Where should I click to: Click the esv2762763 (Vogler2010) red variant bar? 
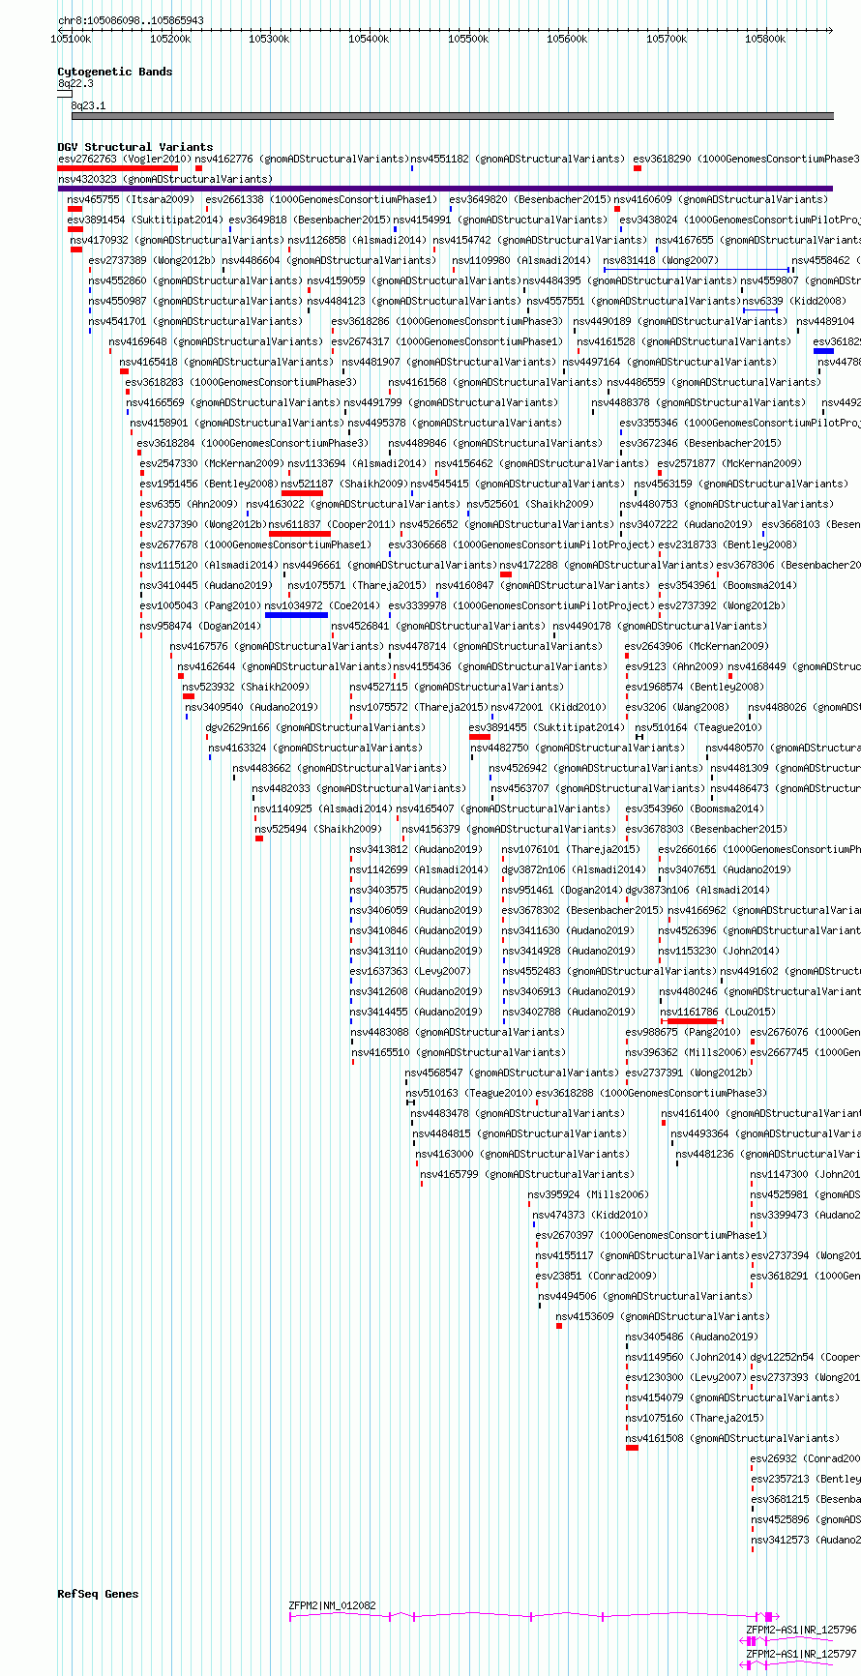click(x=117, y=168)
